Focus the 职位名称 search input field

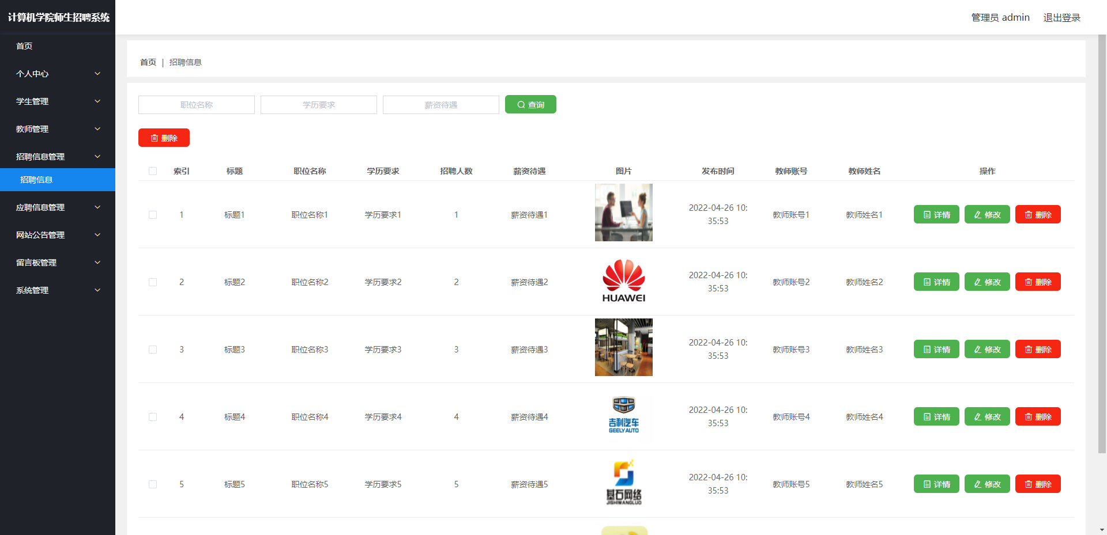pyautogui.click(x=196, y=105)
